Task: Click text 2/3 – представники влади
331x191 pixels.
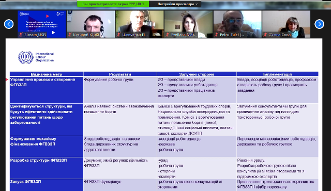Action: (182, 79)
